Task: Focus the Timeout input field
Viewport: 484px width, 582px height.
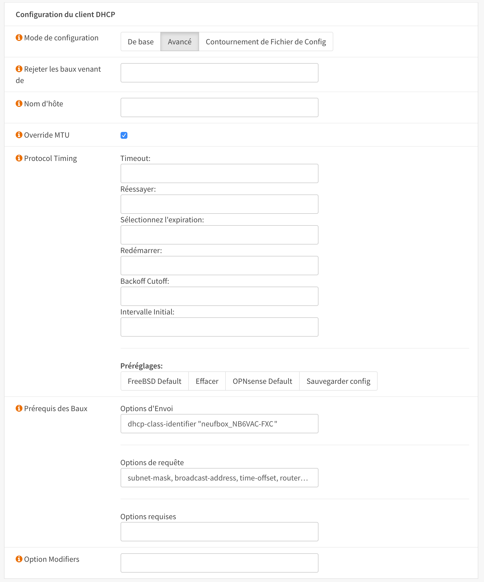Action: point(219,173)
